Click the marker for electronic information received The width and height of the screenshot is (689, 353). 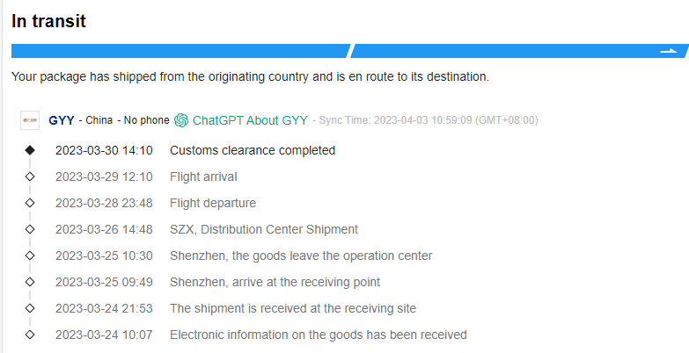coord(30,335)
